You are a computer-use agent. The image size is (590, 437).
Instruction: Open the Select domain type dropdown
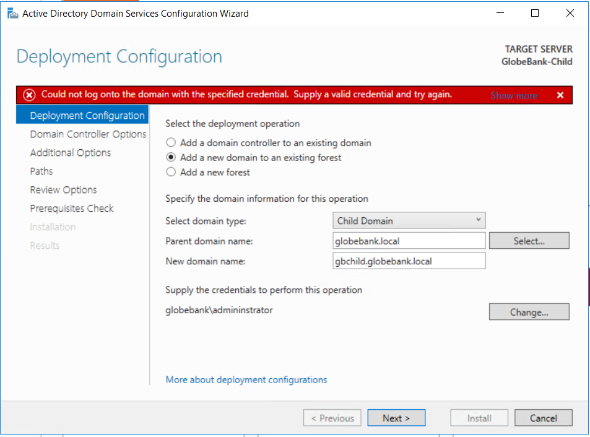409,220
